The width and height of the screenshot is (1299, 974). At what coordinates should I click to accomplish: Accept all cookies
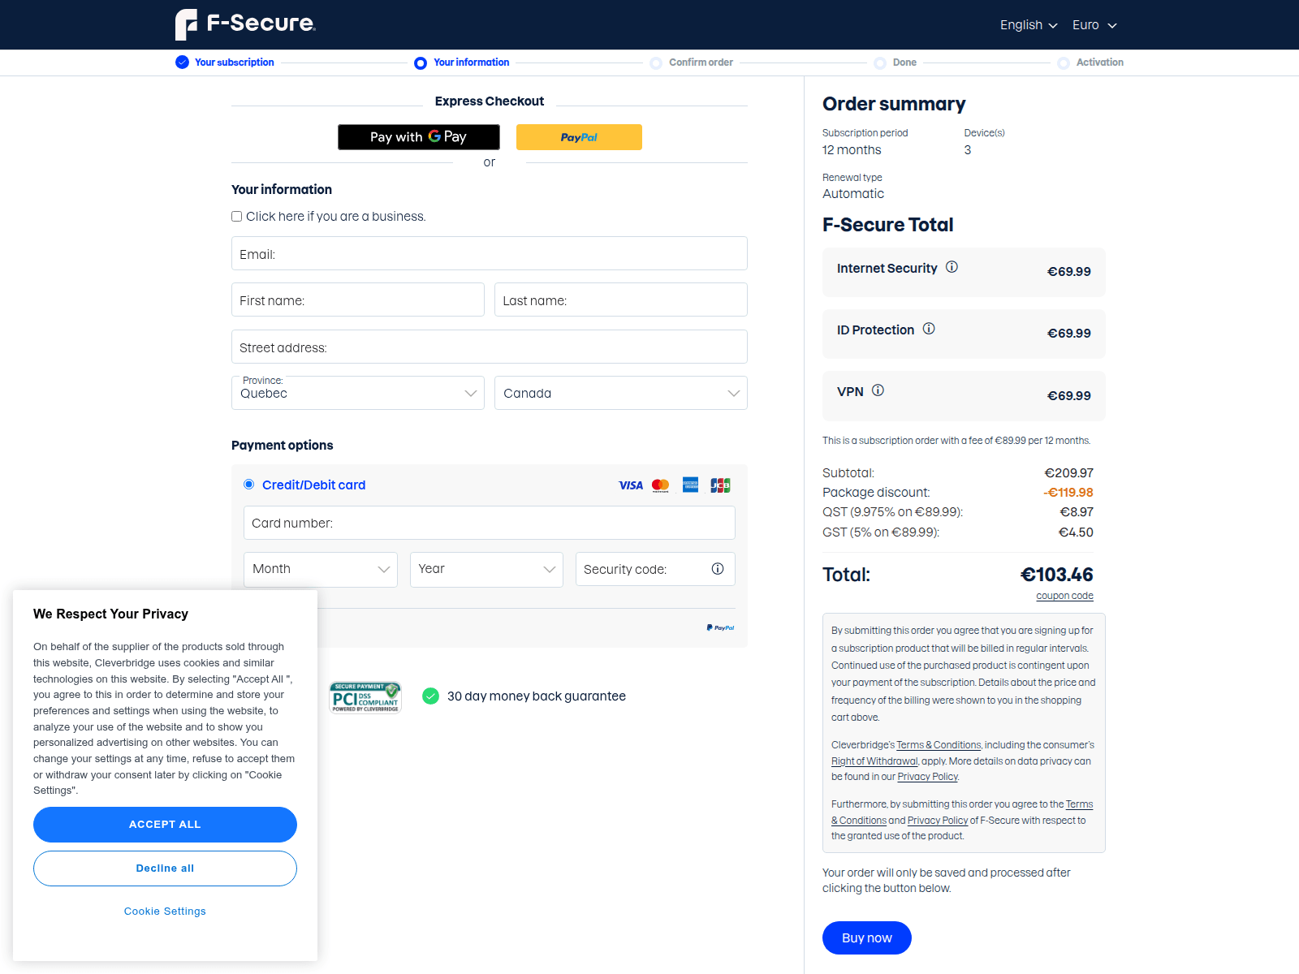(x=165, y=825)
